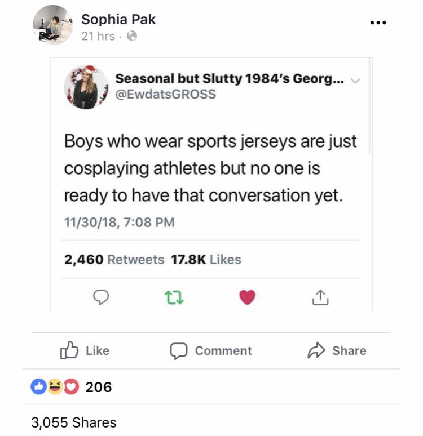Click Sophia Pak's profile picture

52,25
